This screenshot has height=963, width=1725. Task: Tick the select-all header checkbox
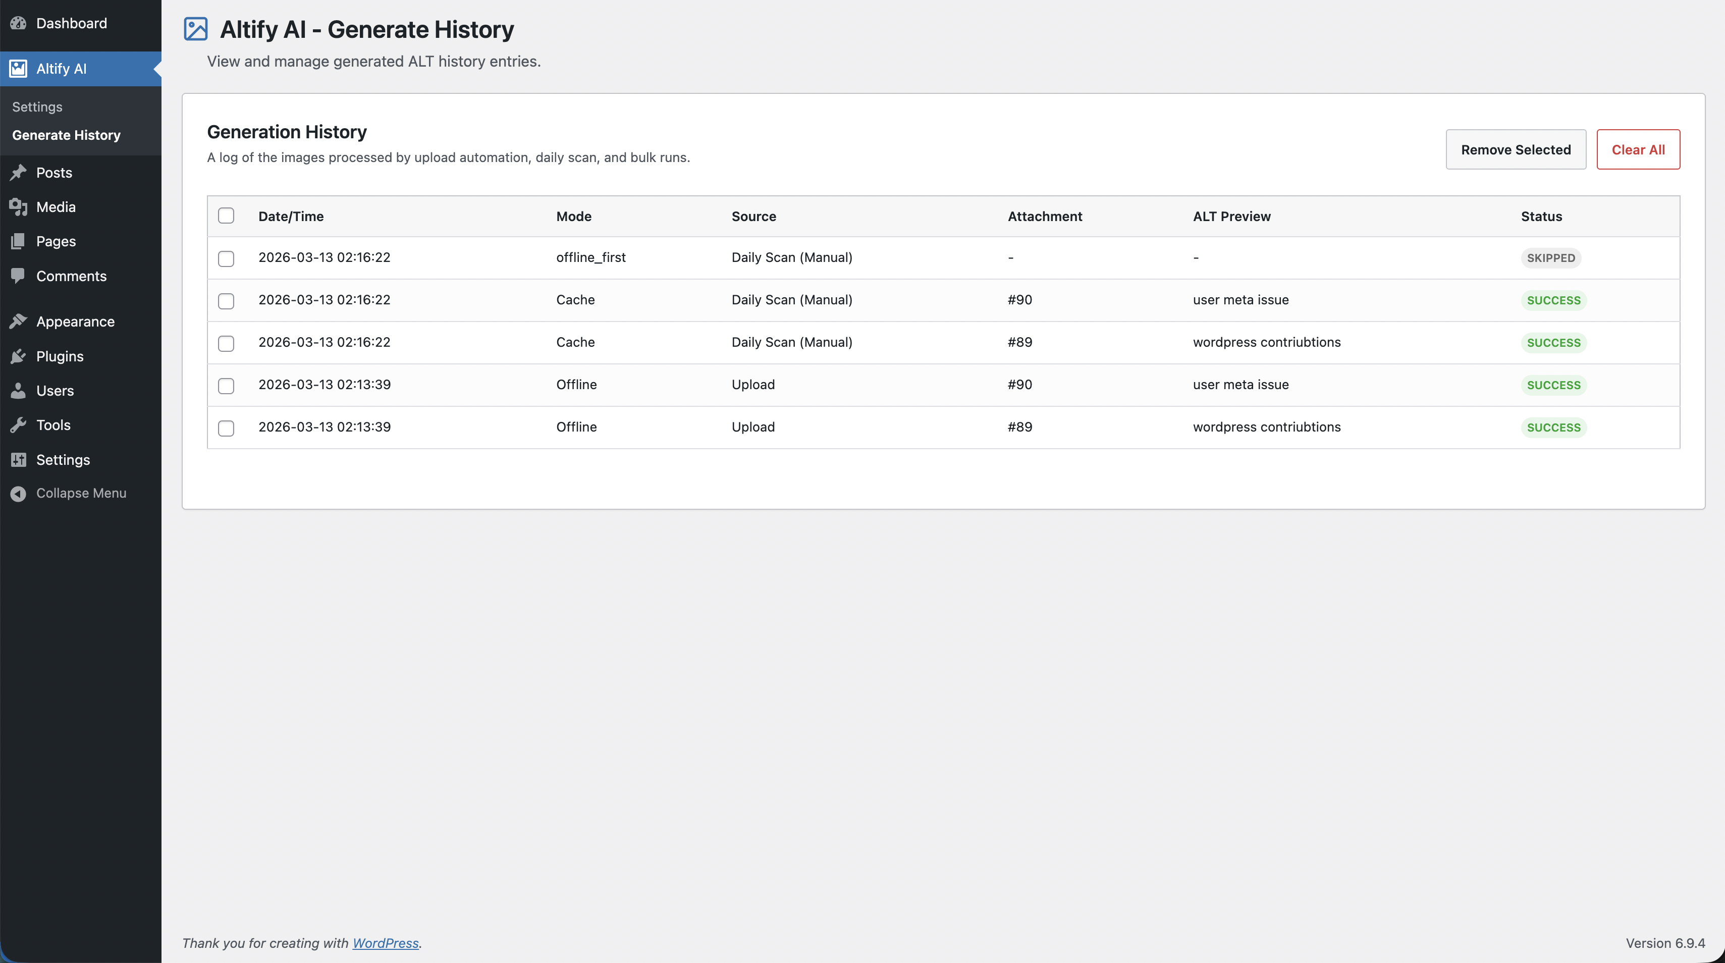(226, 216)
